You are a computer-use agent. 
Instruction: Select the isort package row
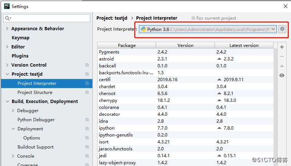click(x=185, y=142)
